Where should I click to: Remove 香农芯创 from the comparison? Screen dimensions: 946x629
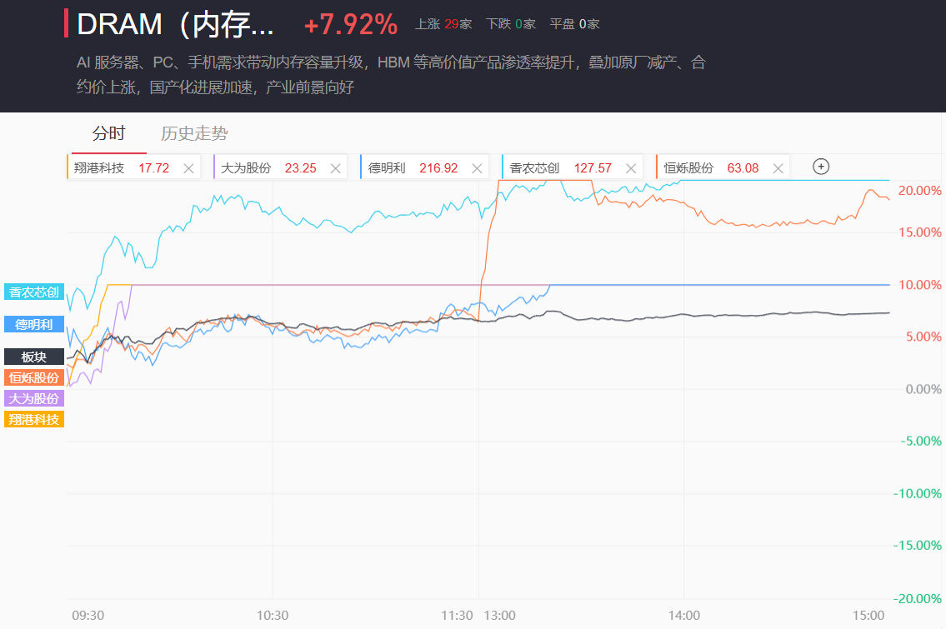631,168
